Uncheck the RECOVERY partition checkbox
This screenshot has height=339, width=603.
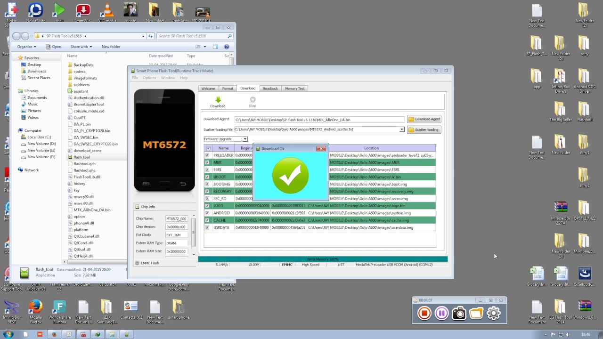click(207, 191)
